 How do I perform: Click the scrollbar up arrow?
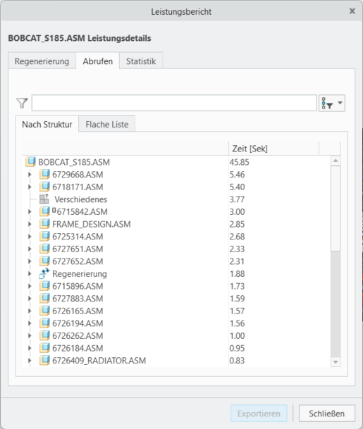click(336, 161)
